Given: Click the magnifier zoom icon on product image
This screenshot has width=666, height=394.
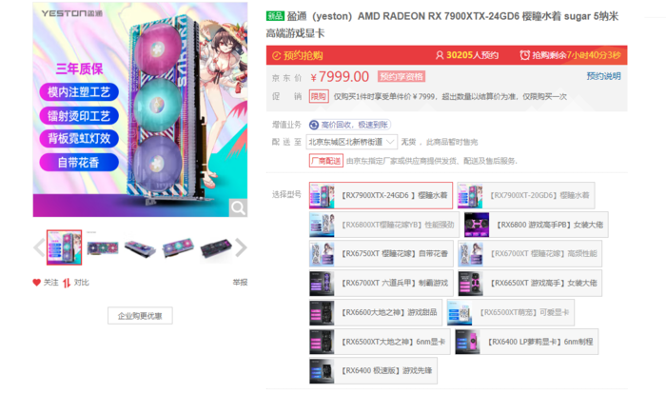Looking at the screenshot, I should click(238, 207).
